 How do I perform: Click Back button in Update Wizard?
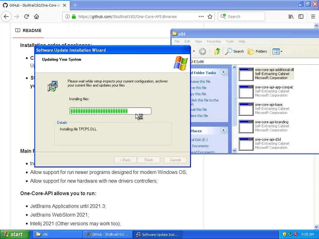click(x=126, y=160)
